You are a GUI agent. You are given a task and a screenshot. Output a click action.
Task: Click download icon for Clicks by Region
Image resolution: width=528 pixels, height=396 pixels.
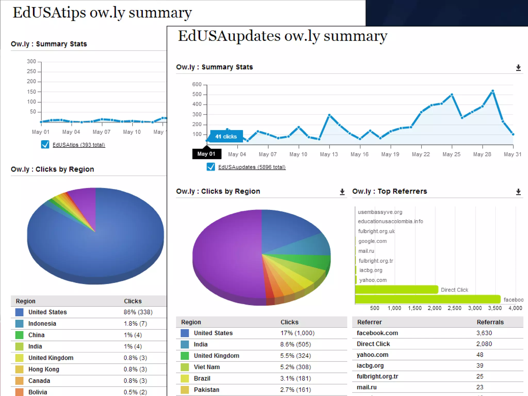[x=342, y=192]
